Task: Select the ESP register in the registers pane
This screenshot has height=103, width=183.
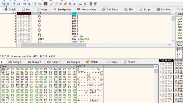Action: coord(180,33)
